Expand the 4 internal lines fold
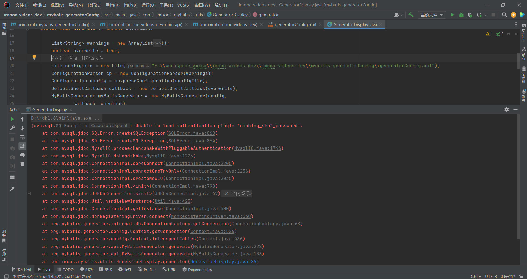This screenshot has height=279, width=527. 237,193
